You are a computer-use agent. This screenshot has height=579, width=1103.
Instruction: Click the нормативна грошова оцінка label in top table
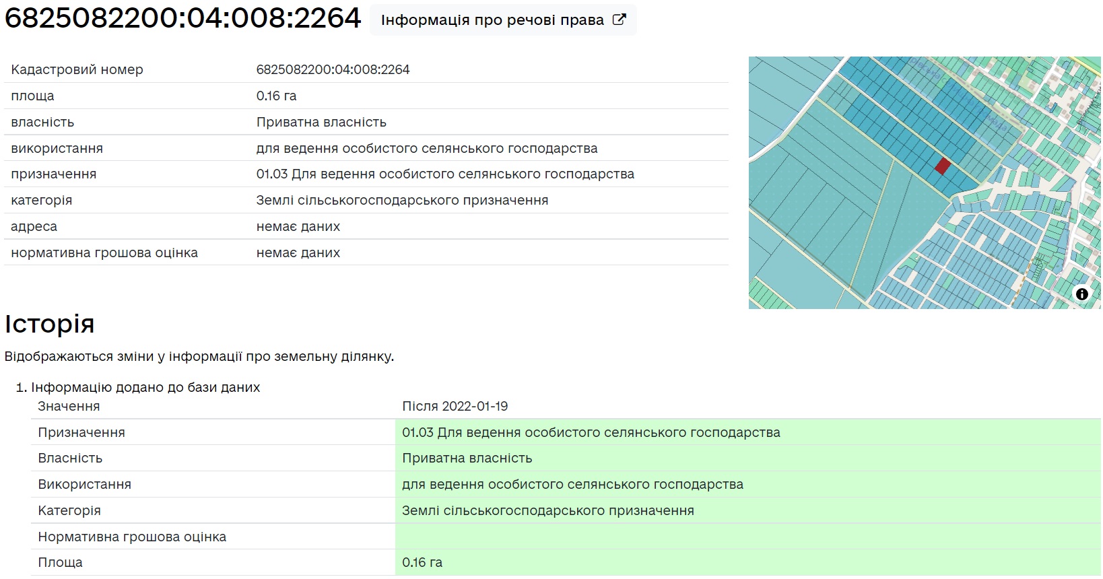click(x=104, y=252)
